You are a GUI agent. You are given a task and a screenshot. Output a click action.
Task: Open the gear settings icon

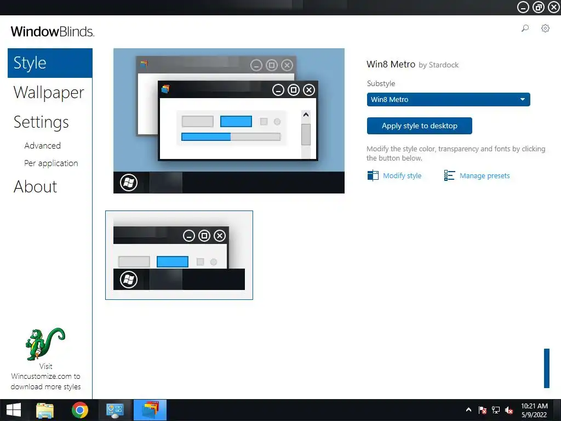click(x=545, y=29)
